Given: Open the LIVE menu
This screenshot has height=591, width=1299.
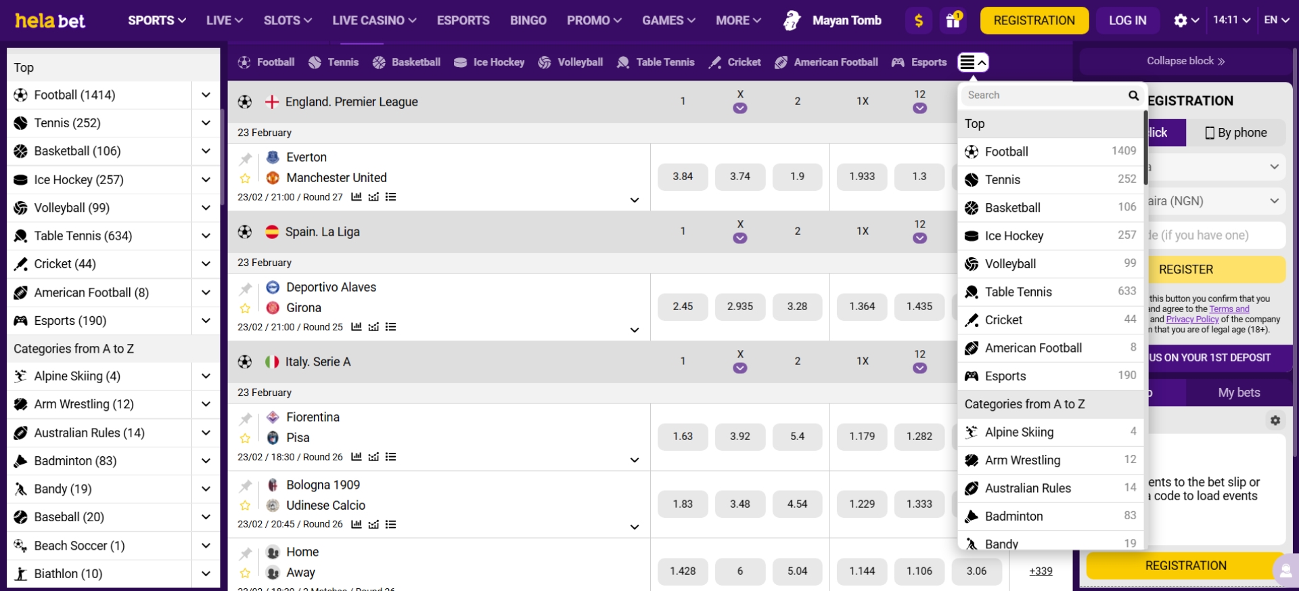Looking at the screenshot, I should [225, 20].
